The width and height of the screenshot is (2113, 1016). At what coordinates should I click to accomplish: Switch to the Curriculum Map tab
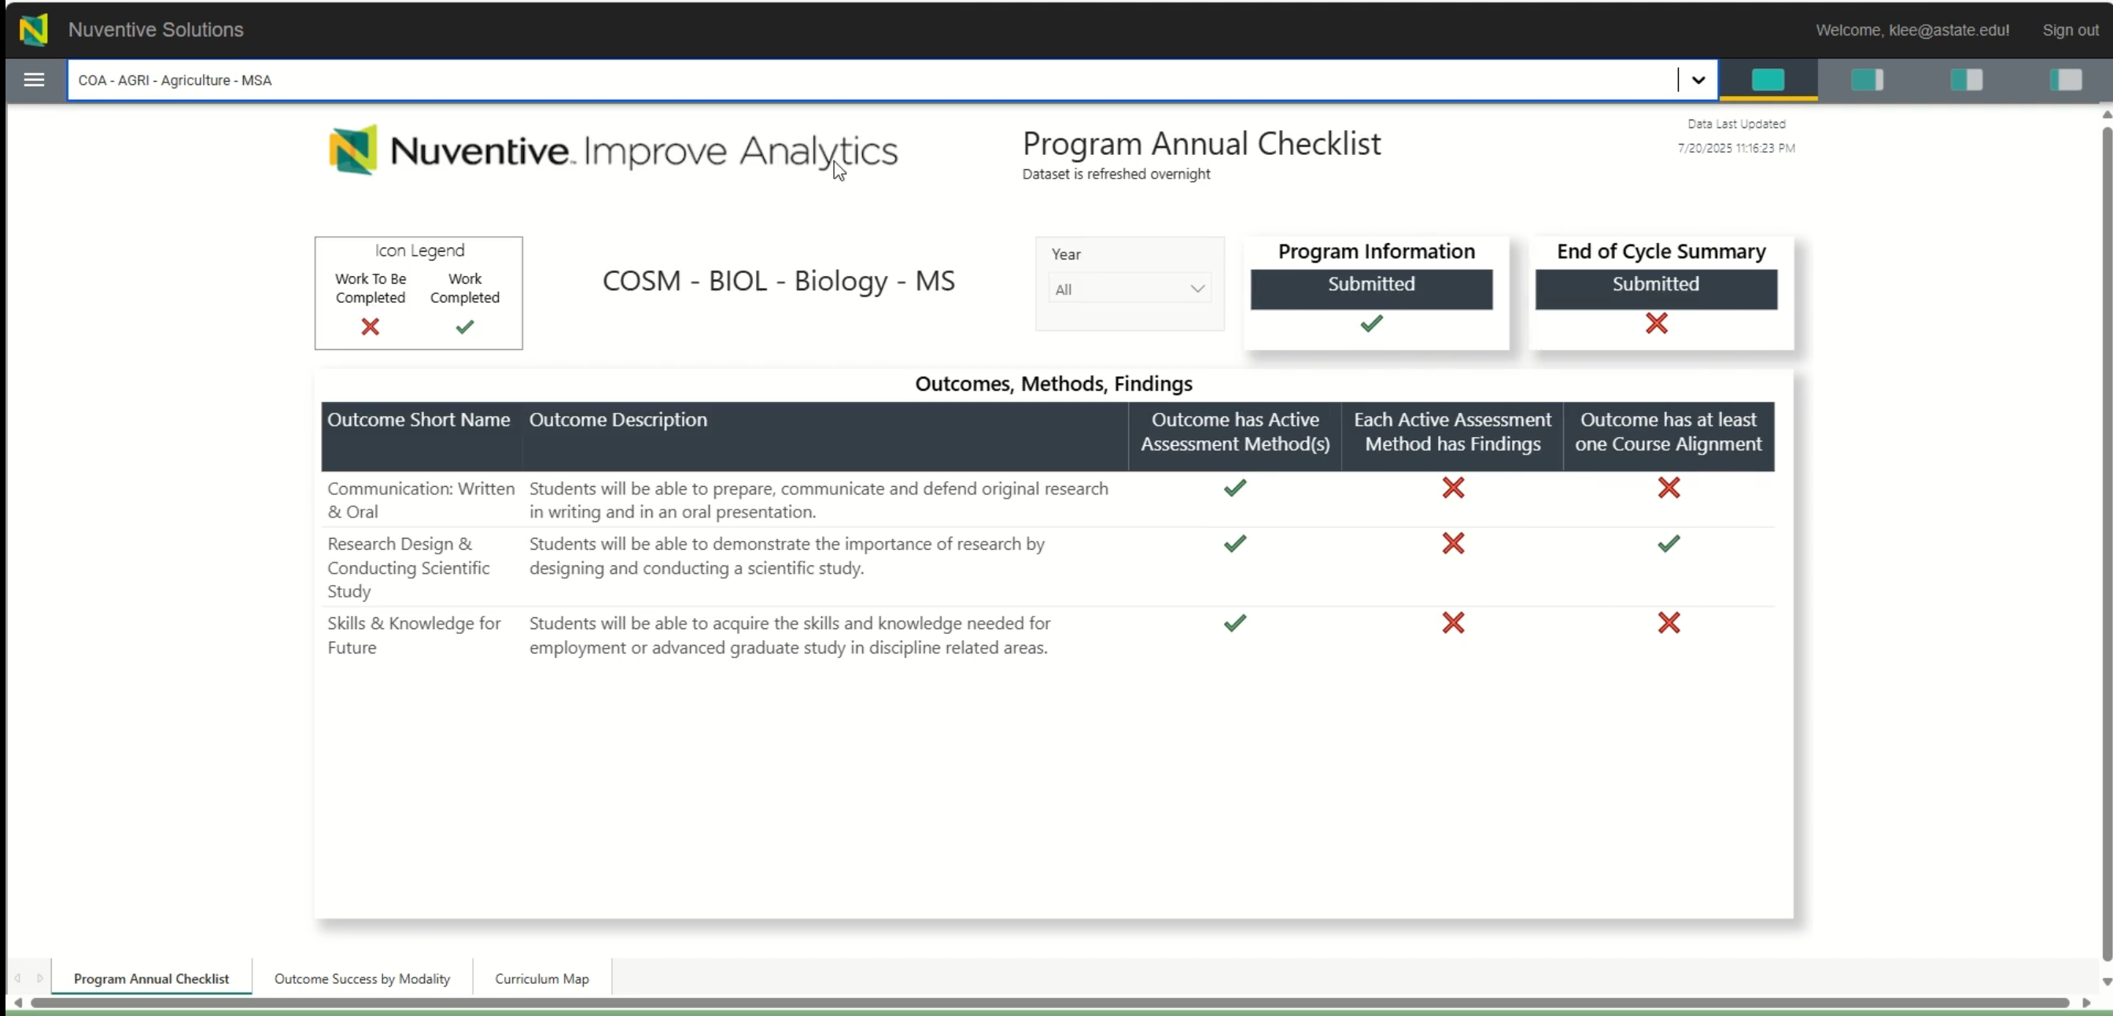click(541, 978)
